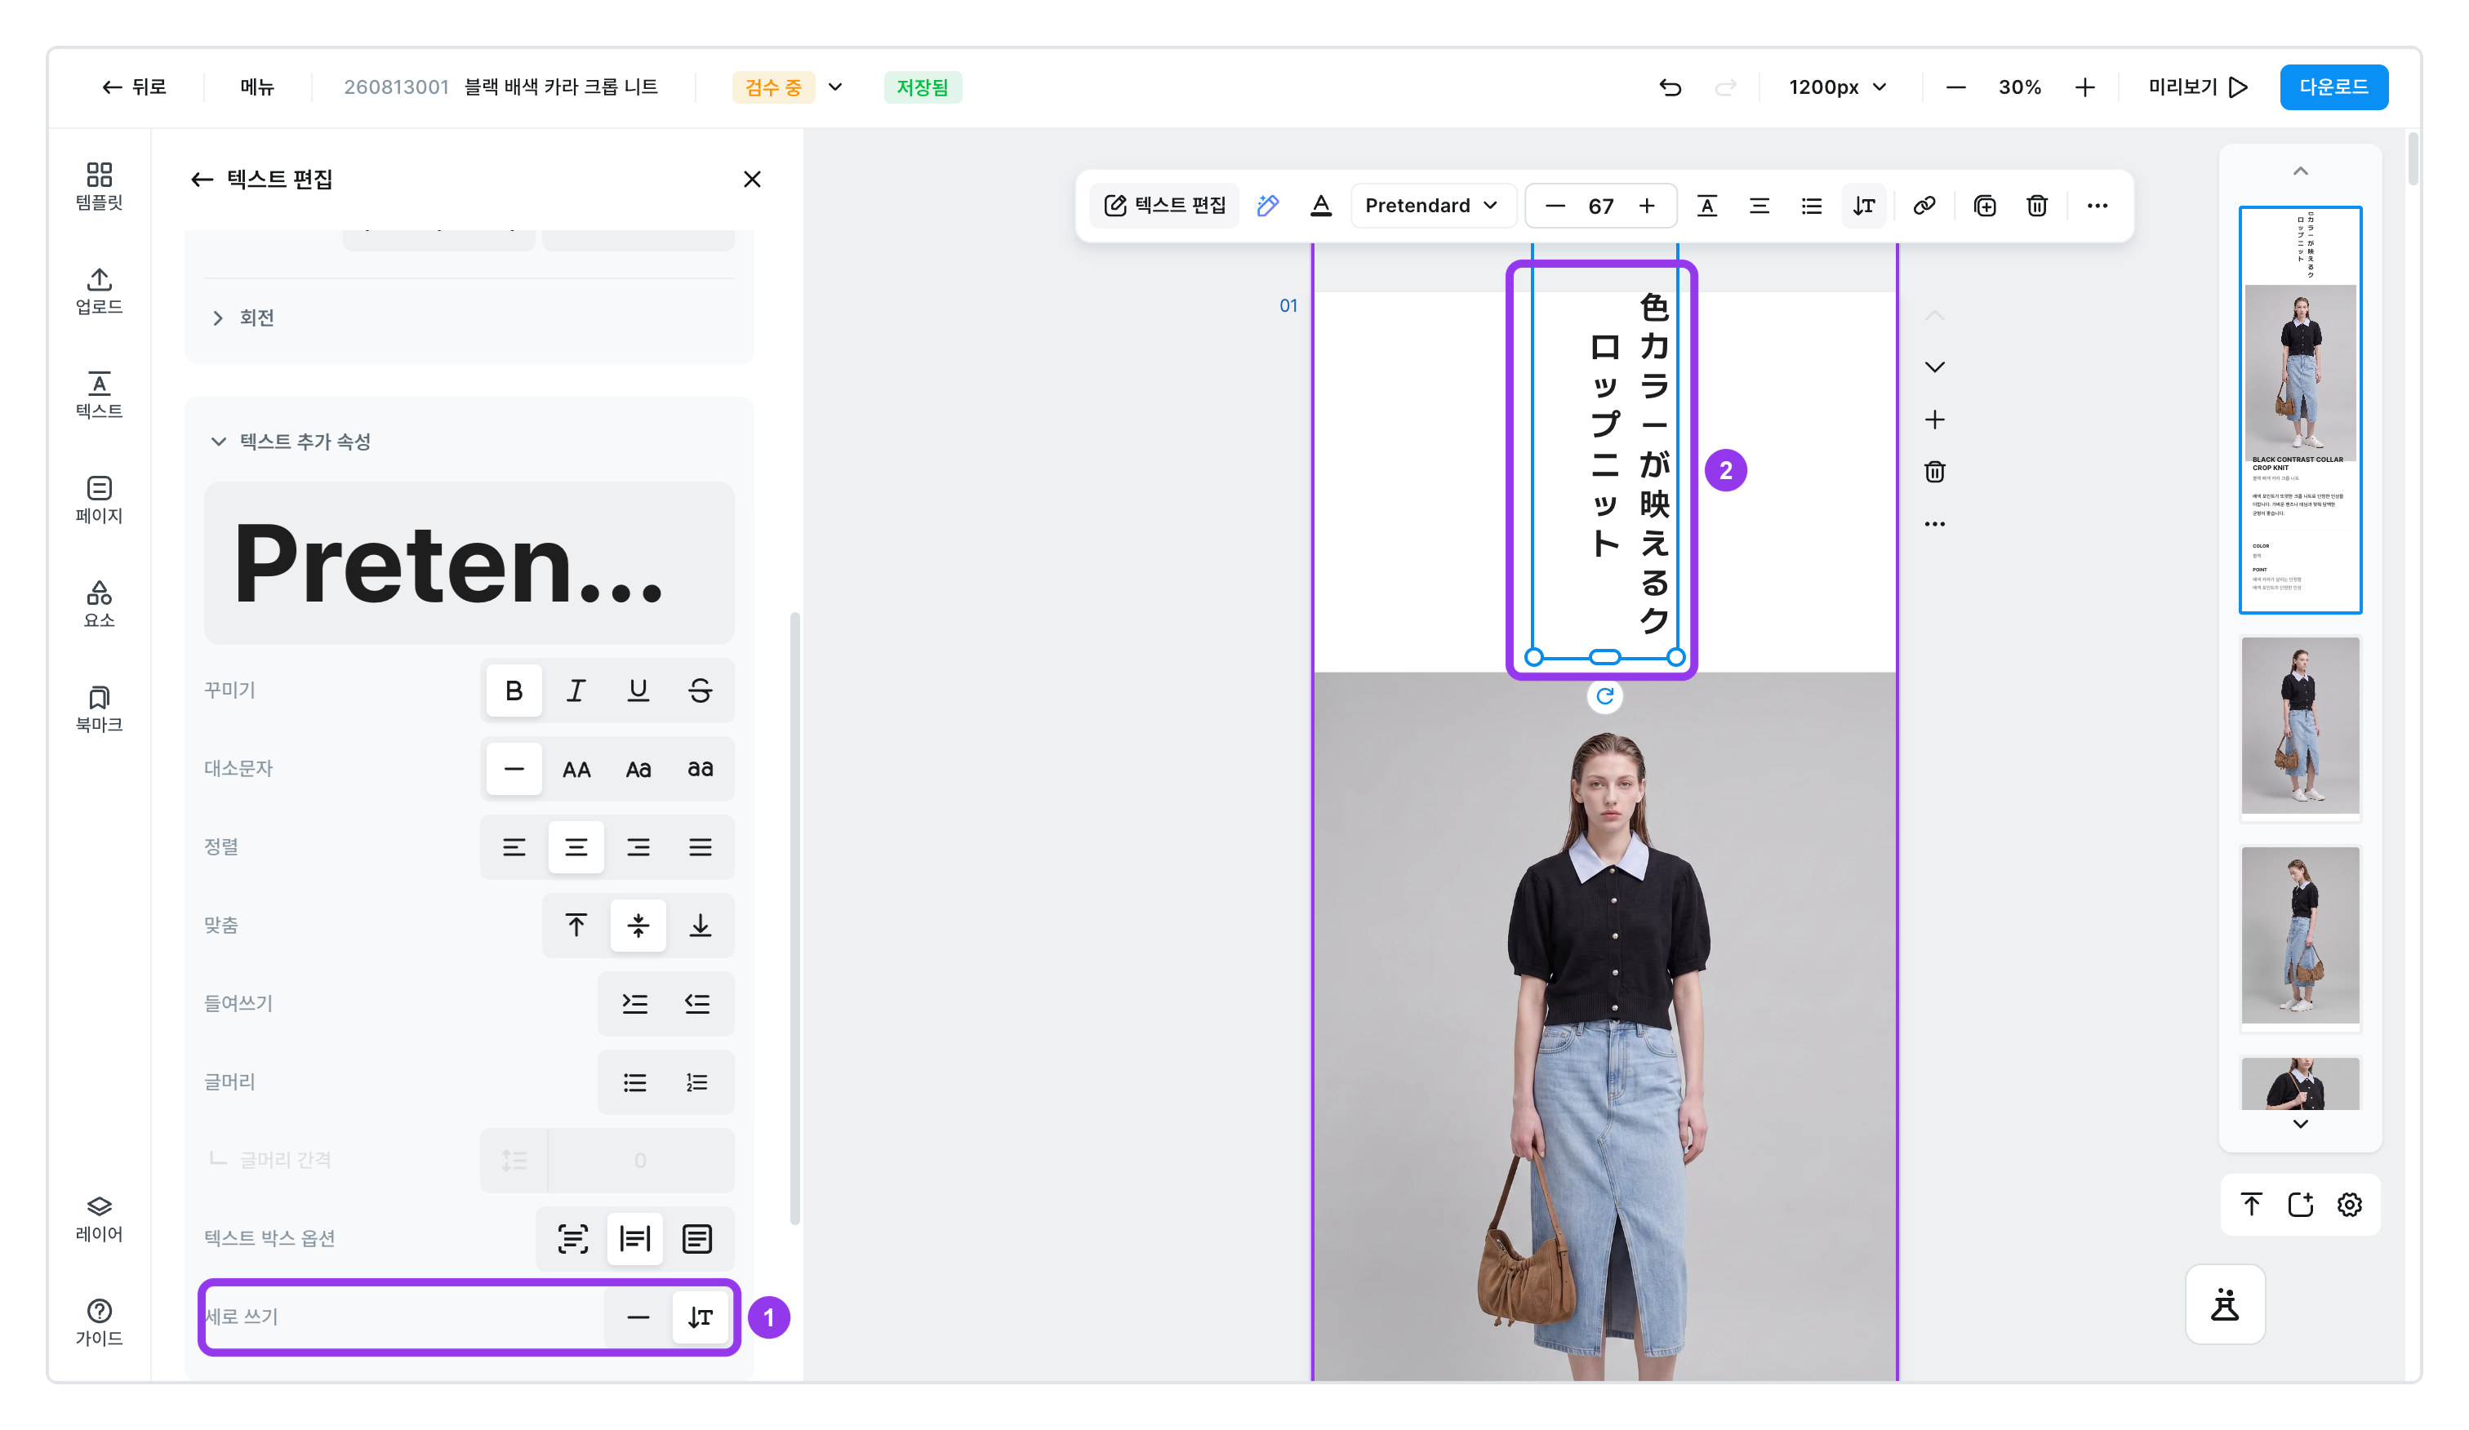Duplicate the text with the copy-plus icon
The height and width of the screenshot is (1430, 2469).
[1985, 206]
